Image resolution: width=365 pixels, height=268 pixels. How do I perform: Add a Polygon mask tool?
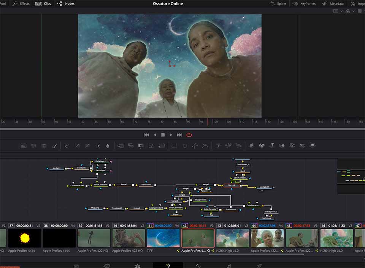pyautogui.click(x=195, y=146)
